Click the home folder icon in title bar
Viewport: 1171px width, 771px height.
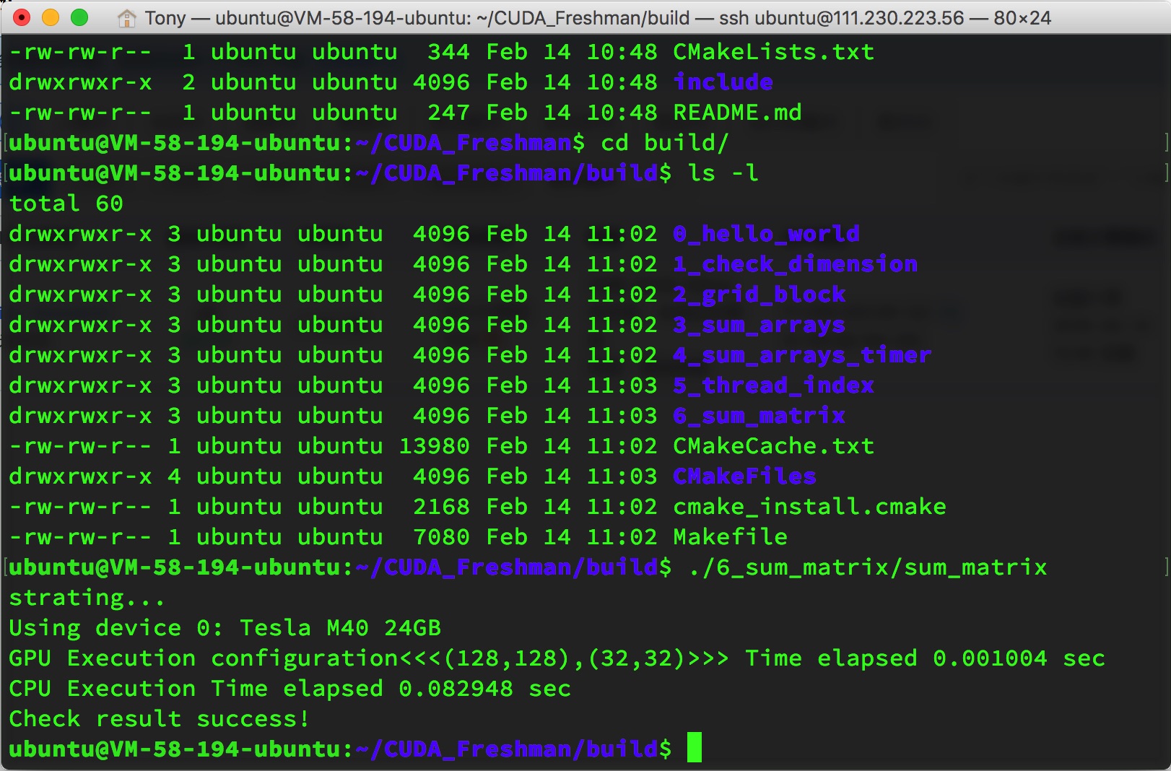pyautogui.click(x=126, y=18)
